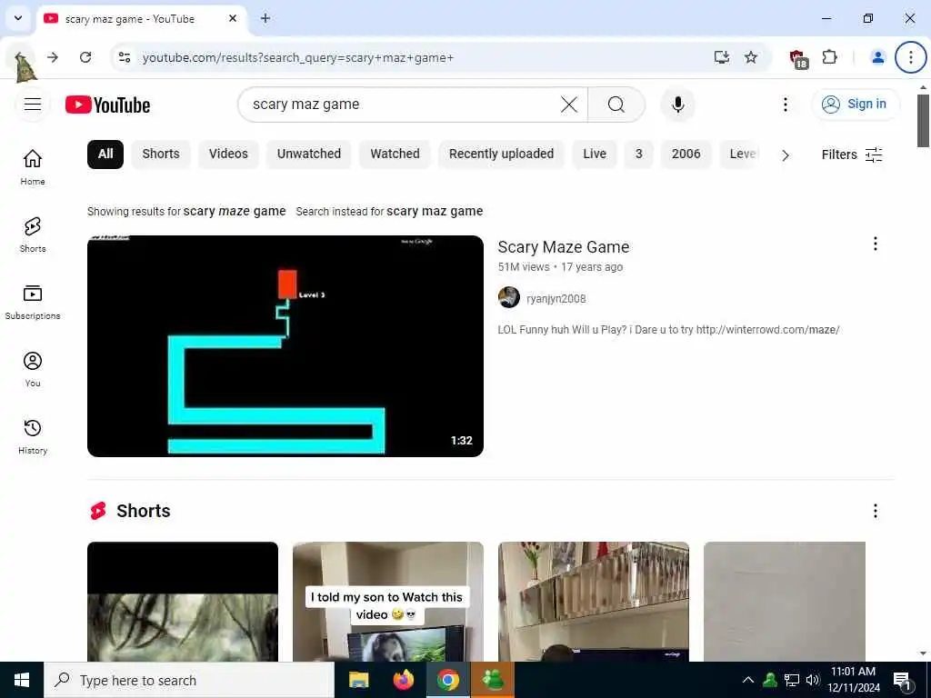This screenshot has width=931, height=698.
Task: Open Shorts in the left sidebar
Action: [x=33, y=234]
